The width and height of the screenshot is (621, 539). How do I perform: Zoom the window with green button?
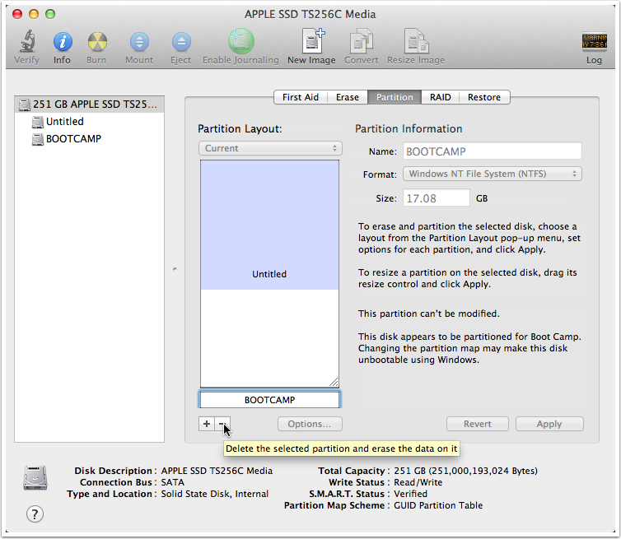(x=50, y=14)
